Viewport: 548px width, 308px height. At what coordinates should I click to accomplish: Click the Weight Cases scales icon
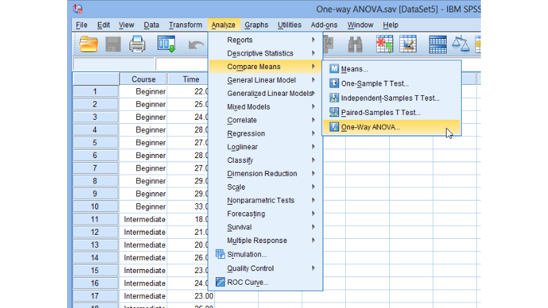pyautogui.click(x=460, y=44)
